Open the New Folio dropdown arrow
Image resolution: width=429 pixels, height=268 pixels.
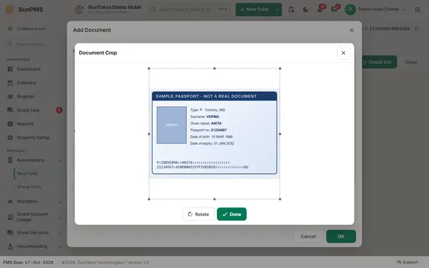pyautogui.click(x=278, y=10)
